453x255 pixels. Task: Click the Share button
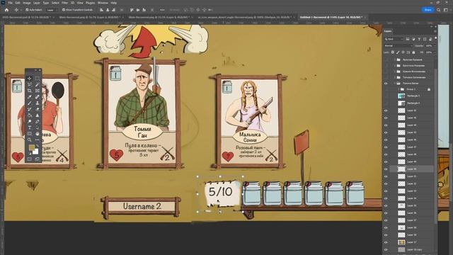pyautogui.click(x=428, y=10)
